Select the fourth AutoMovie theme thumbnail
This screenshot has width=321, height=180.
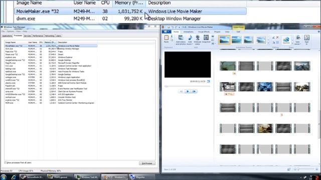(x=261, y=39)
